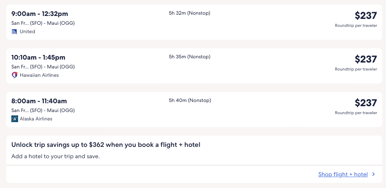Click the SFO - OGG route under the 9:00am flight
The width and height of the screenshot is (386, 188).
43,23
